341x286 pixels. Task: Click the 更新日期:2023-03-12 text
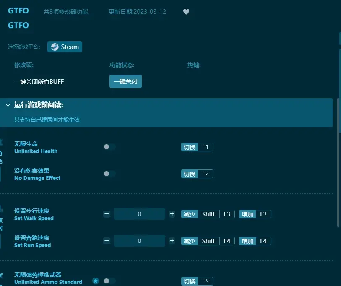click(137, 11)
